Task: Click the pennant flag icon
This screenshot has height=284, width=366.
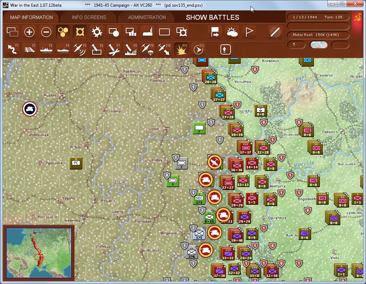Action: 249,32
